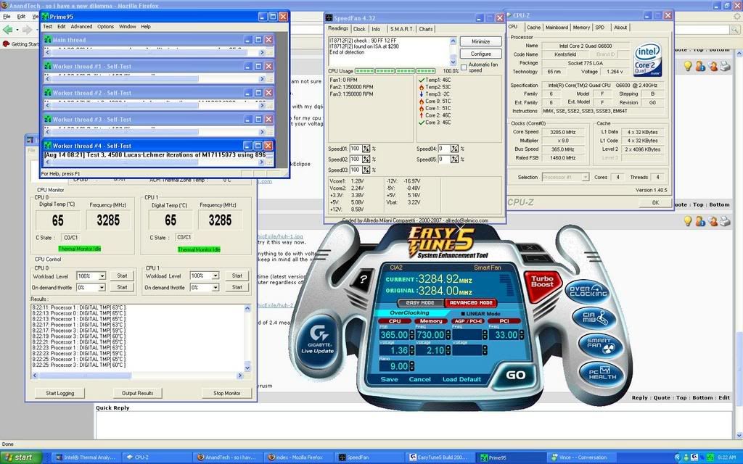Click the Configure button in SpeedFan

coord(480,54)
